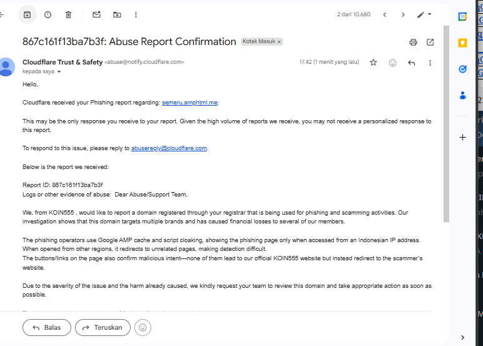Open the semeru.amphtml.me link
Viewport: 483px width, 346px height.
point(190,102)
